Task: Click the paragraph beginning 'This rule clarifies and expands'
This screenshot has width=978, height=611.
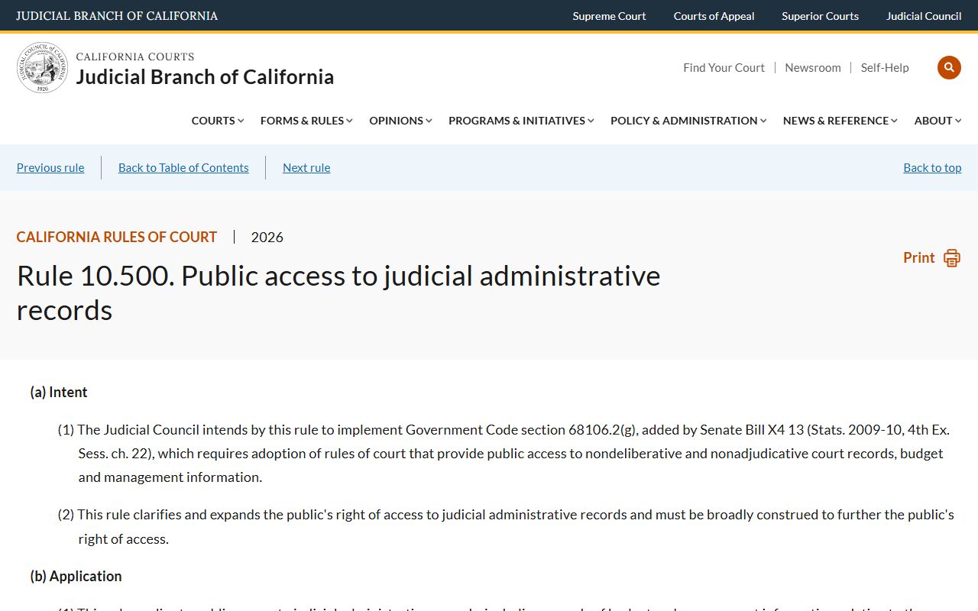Action: pos(507,526)
